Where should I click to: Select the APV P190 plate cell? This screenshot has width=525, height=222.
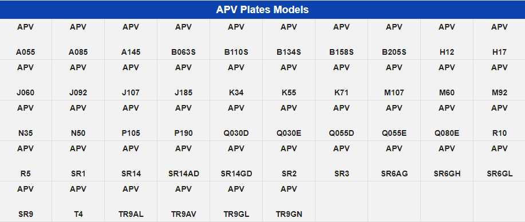pyautogui.click(x=183, y=120)
